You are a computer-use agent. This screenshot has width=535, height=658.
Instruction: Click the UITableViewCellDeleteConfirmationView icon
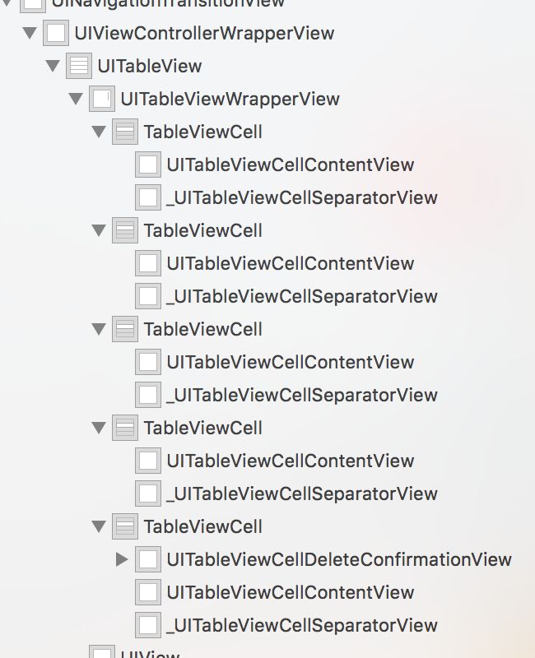click(148, 559)
